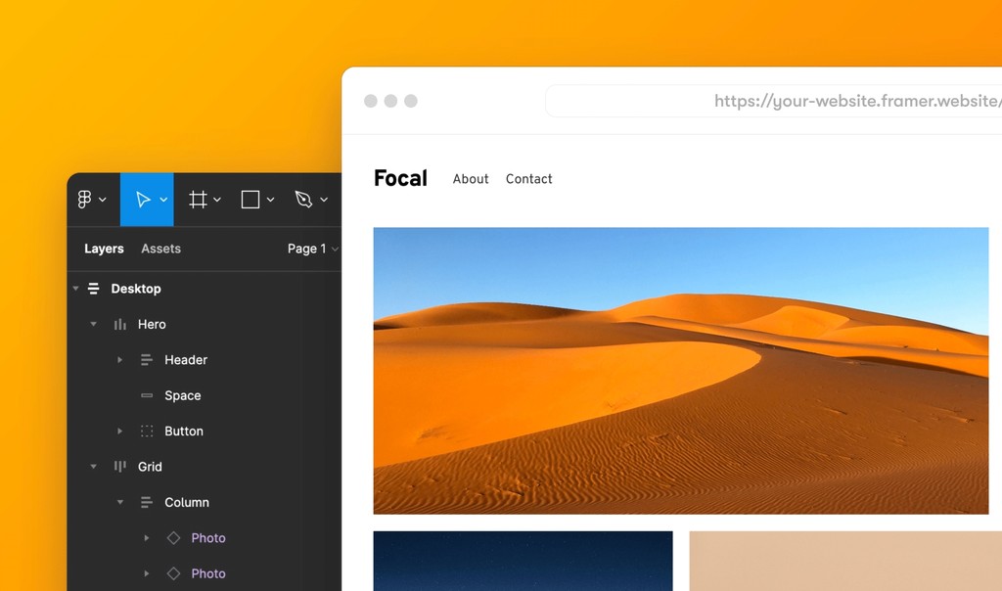Open the Contact page link
This screenshot has width=1002, height=591.
click(x=529, y=179)
